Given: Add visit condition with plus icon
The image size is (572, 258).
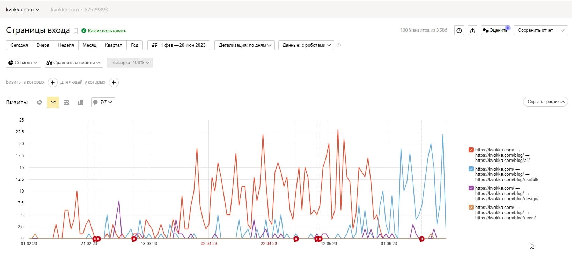Looking at the screenshot, I should tap(52, 83).
